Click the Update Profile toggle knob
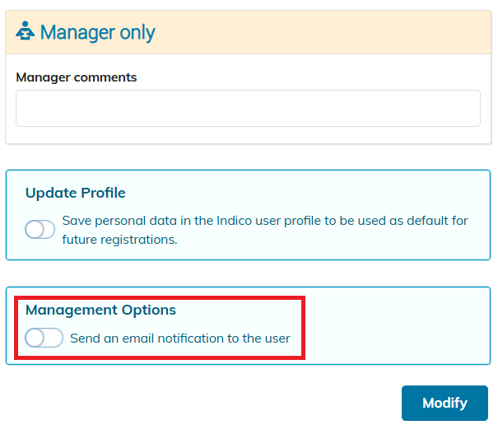This screenshot has height=425, width=498. tap(35, 230)
